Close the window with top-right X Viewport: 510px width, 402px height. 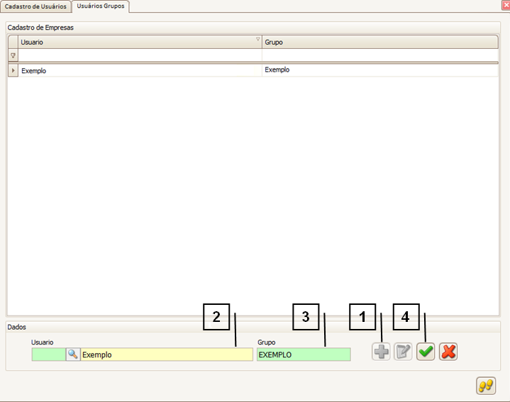[x=504, y=5]
